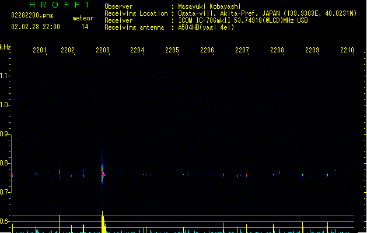Click the Receiver label
The width and height of the screenshot is (367, 233).
coord(118,20)
